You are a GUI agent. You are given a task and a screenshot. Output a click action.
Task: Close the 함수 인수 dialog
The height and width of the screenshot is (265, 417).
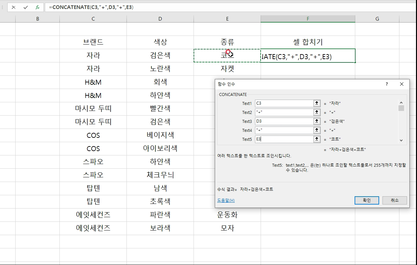tap(402, 84)
